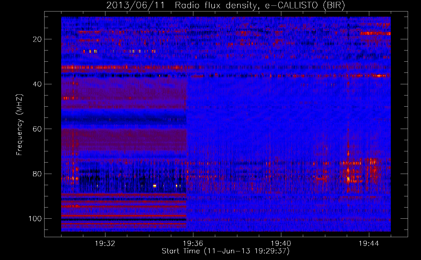Click the 80 frequency tick label
Screen dimensions: 421x260
click(37, 174)
